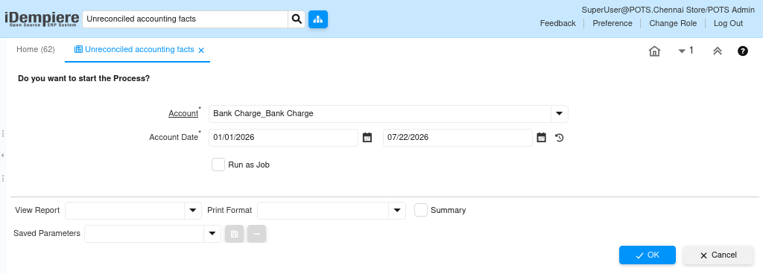
Task: Click the left side panel collapse arrow
Action: pos(3,156)
